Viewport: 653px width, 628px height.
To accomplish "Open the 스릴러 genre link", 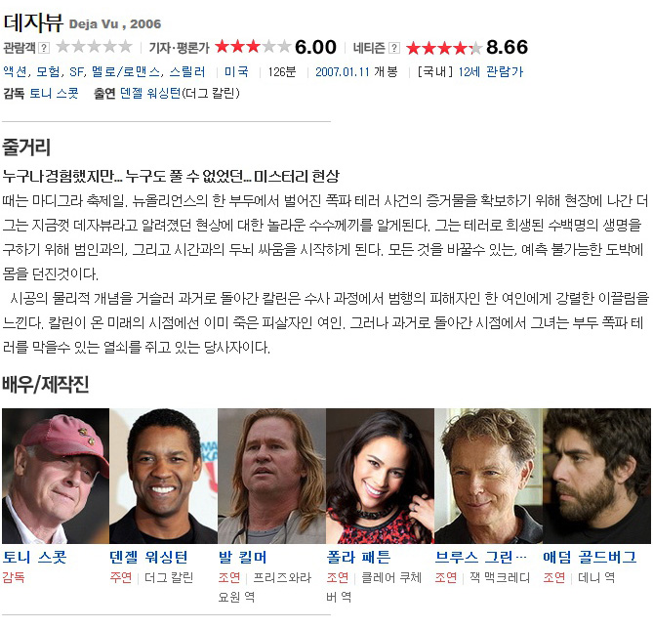I will point(187,72).
